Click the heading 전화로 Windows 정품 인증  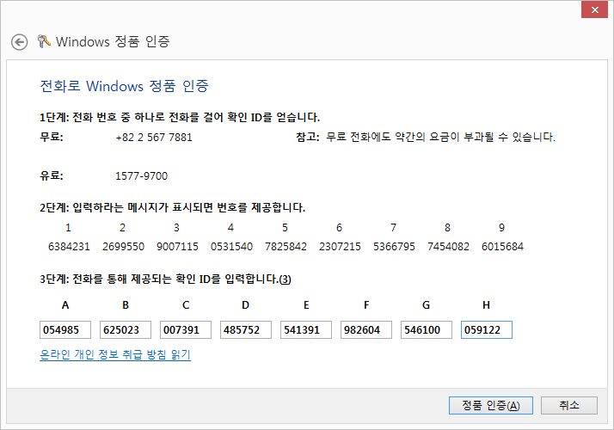124,86
